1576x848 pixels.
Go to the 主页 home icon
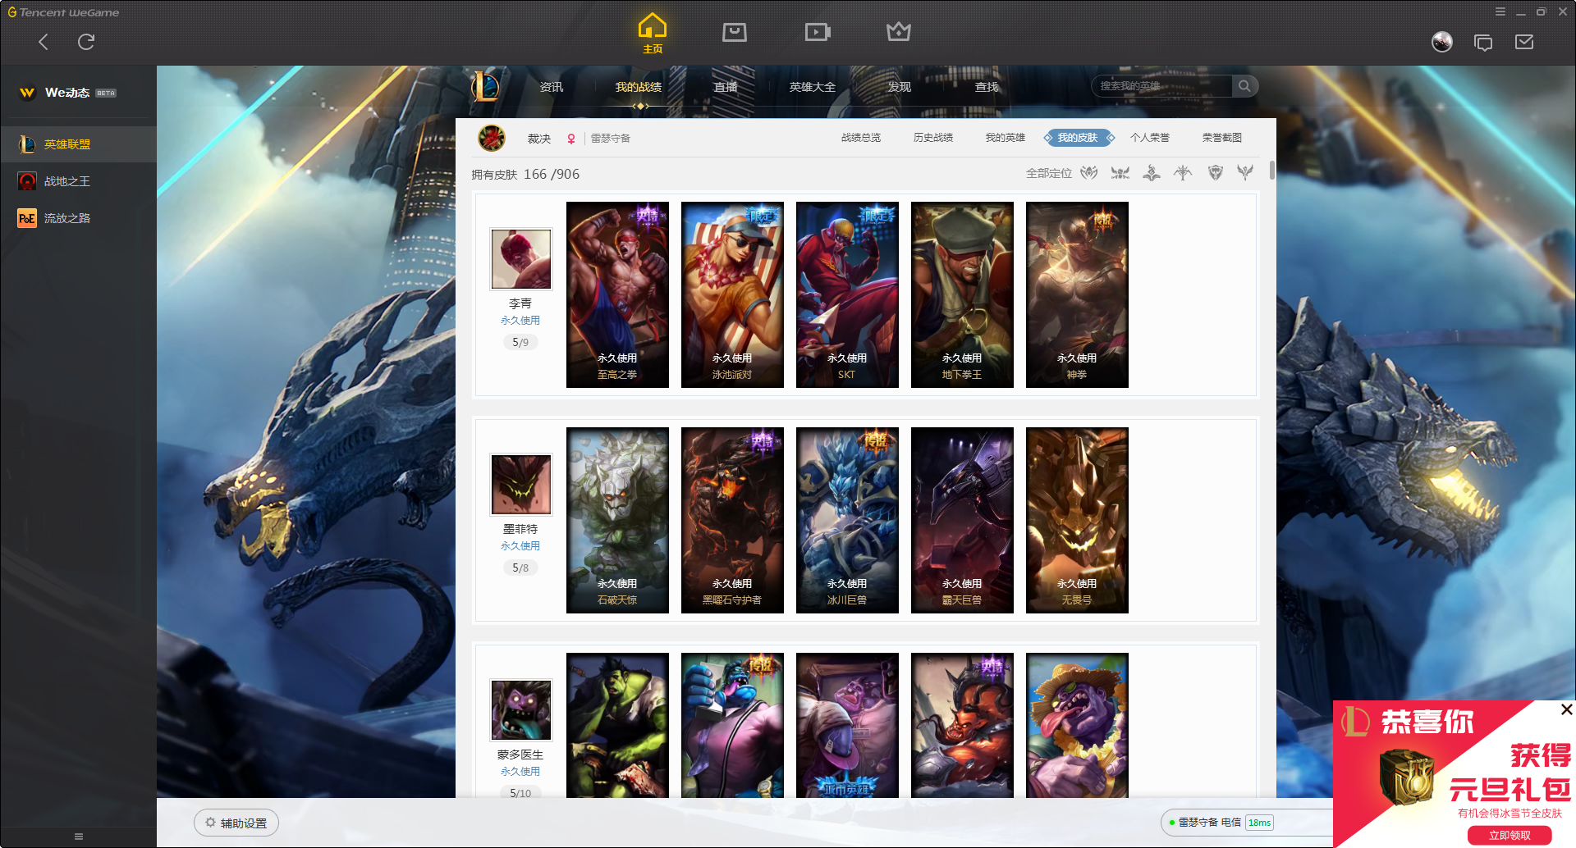(x=653, y=33)
